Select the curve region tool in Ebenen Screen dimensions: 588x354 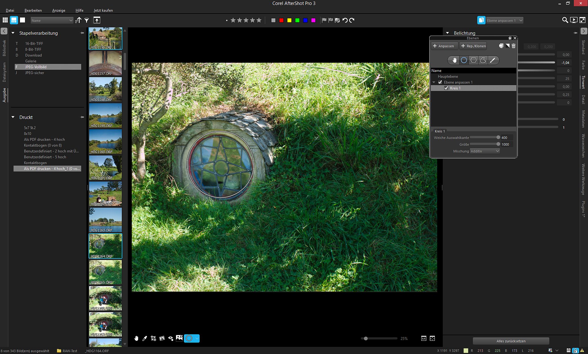[483, 60]
